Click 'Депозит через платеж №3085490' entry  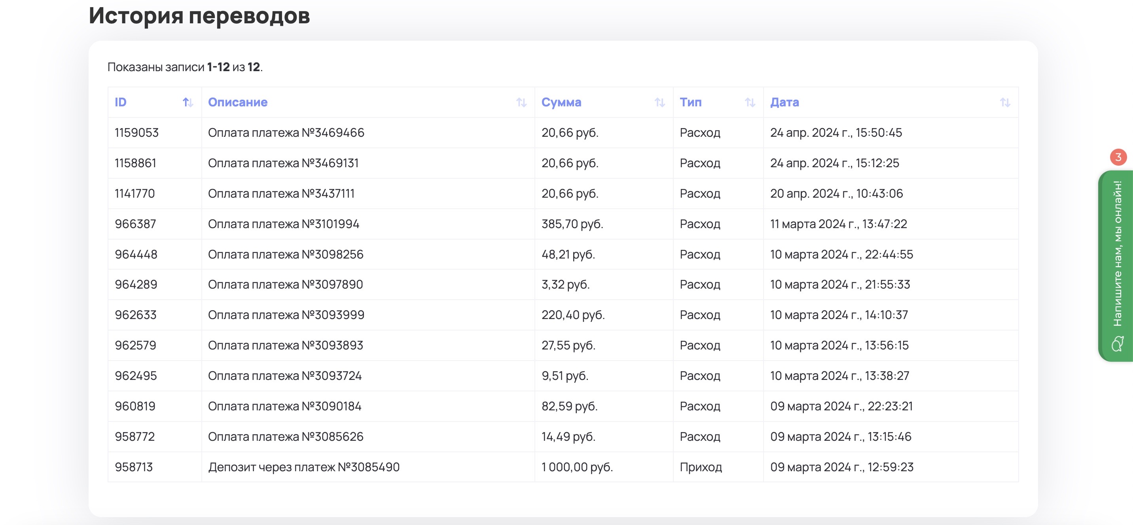[303, 467]
